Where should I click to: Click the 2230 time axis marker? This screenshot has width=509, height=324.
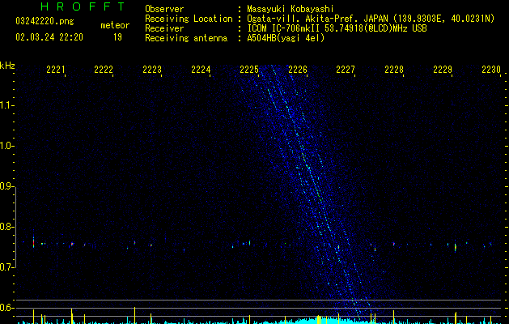click(x=491, y=69)
